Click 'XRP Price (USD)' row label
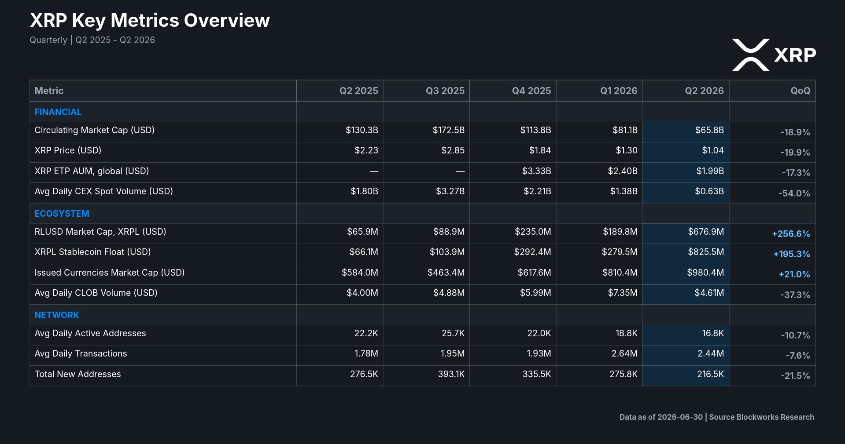Screen dimensions: 845x444 coord(68,150)
